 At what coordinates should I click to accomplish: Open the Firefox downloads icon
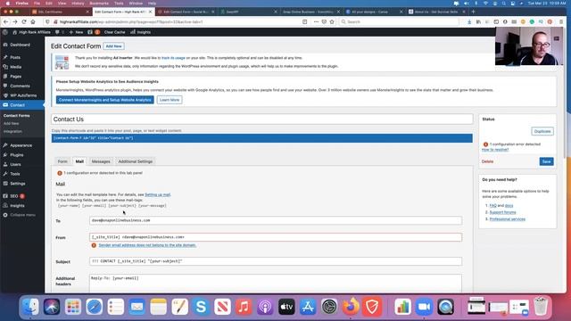[x=469, y=21]
